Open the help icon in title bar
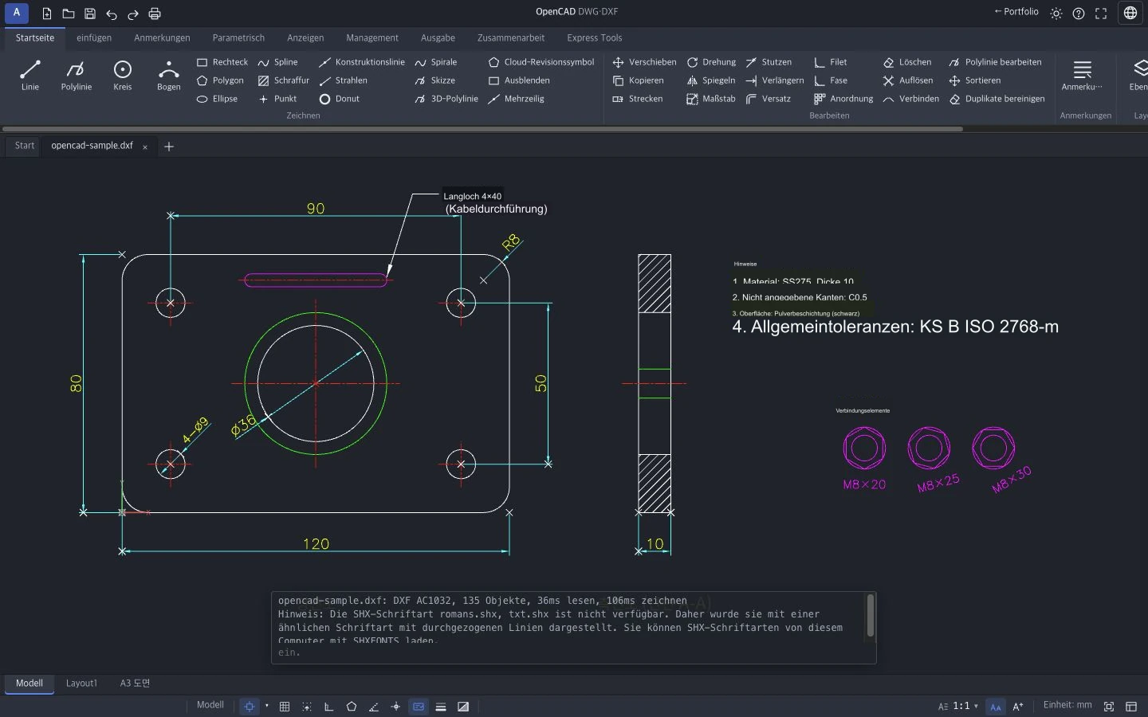This screenshot has height=717, width=1148. 1079,14
